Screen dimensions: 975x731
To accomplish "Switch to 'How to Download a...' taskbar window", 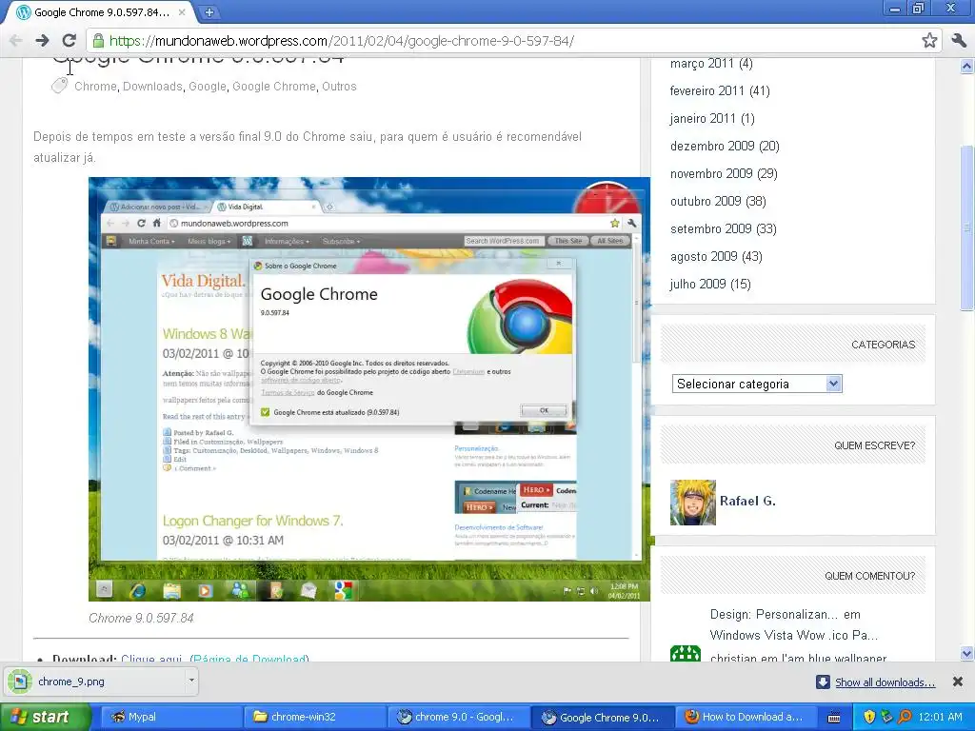I will (x=747, y=717).
